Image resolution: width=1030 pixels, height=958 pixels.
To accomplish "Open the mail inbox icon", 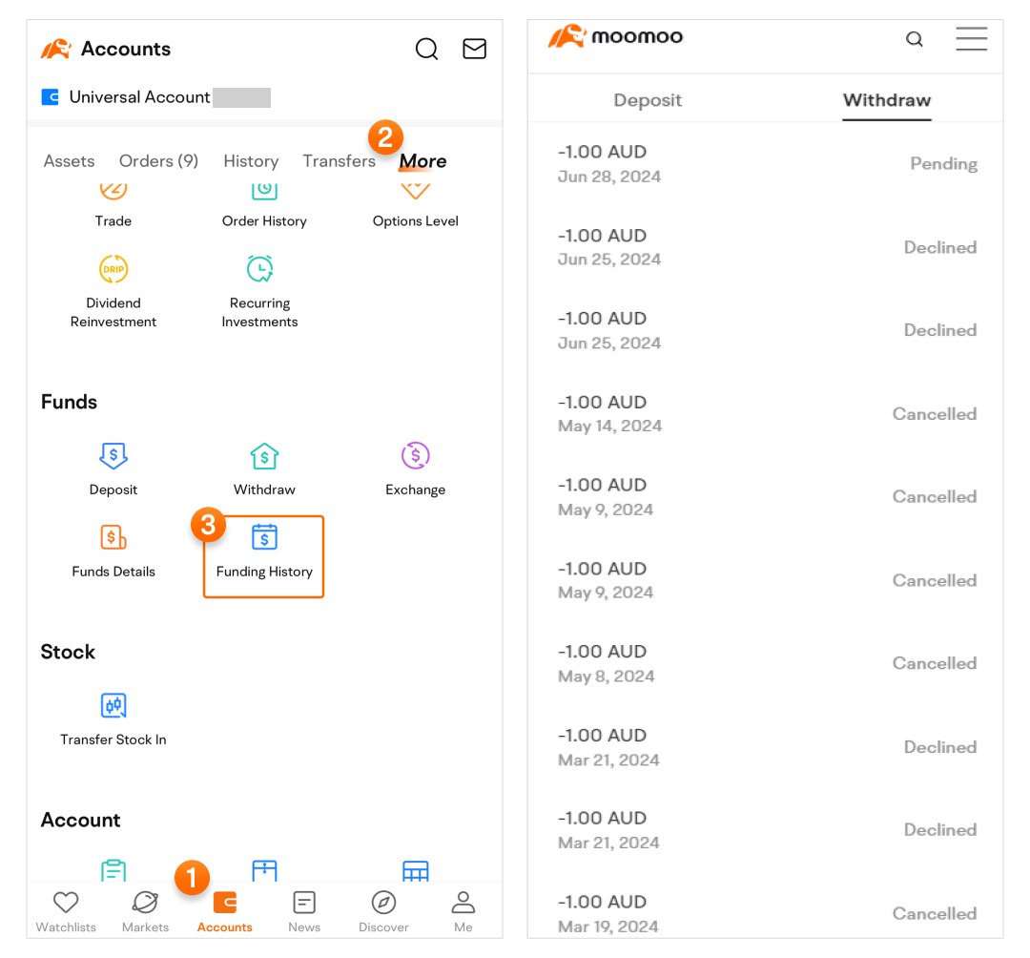I will (474, 49).
